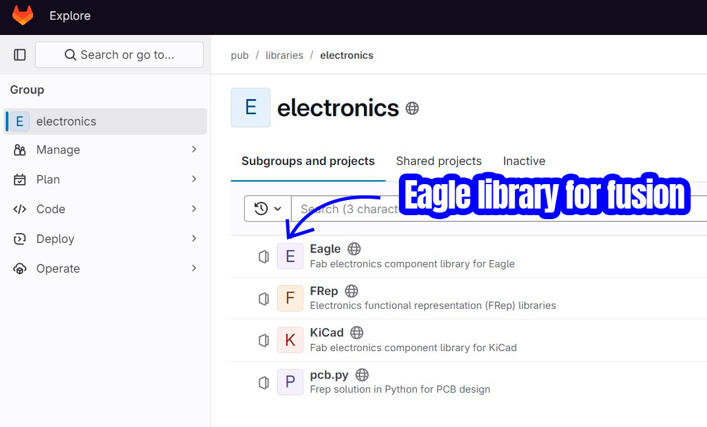Expand the Operate menu chevron
Viewport: 707px width, 427px height.
tap(194, 268)
